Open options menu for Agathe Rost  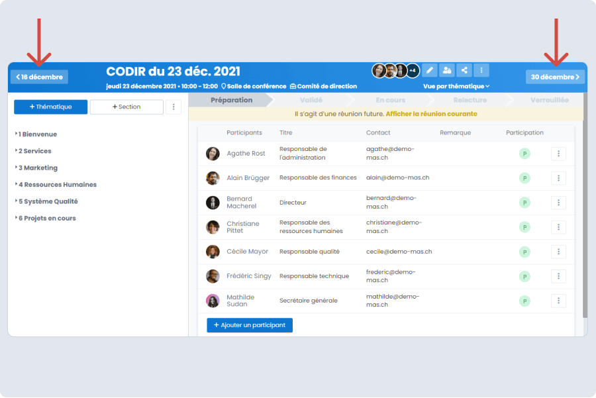coord(558,154)
